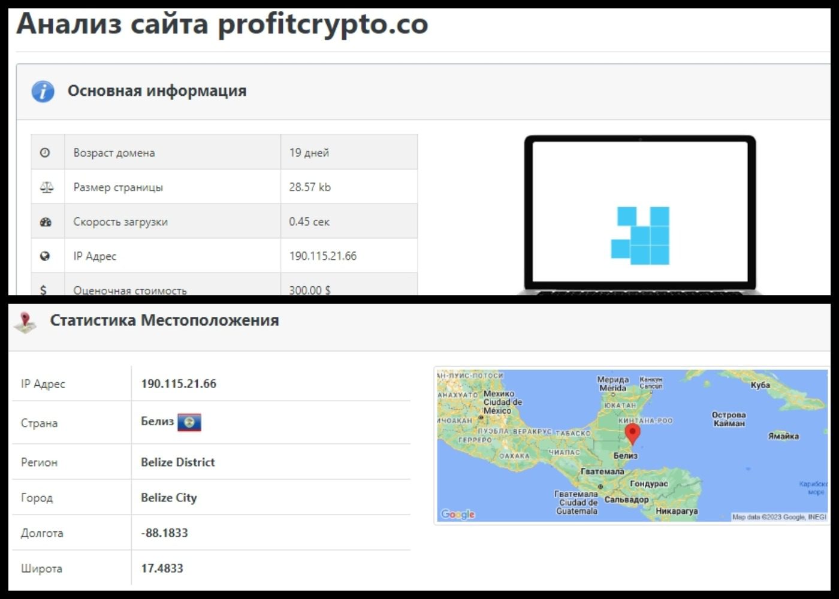Click the value 300.00 $
This screenshot has height=599, width=839.
(x=310, y=290)
